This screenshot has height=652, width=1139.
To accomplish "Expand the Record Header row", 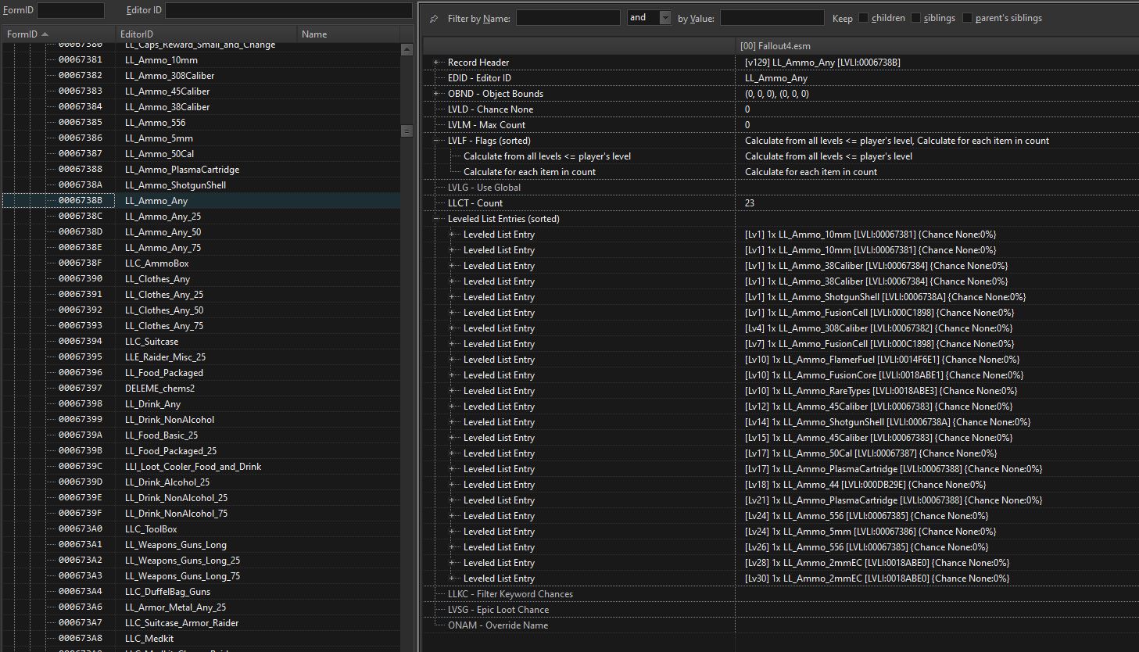I will pyautogui.click(x=436, y=63).
